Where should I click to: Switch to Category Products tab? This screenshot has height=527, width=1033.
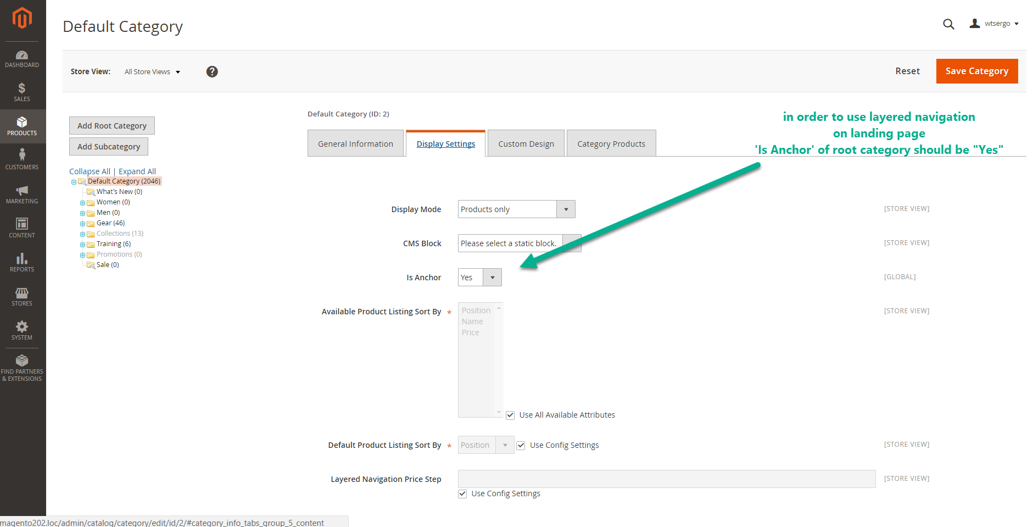611,143
